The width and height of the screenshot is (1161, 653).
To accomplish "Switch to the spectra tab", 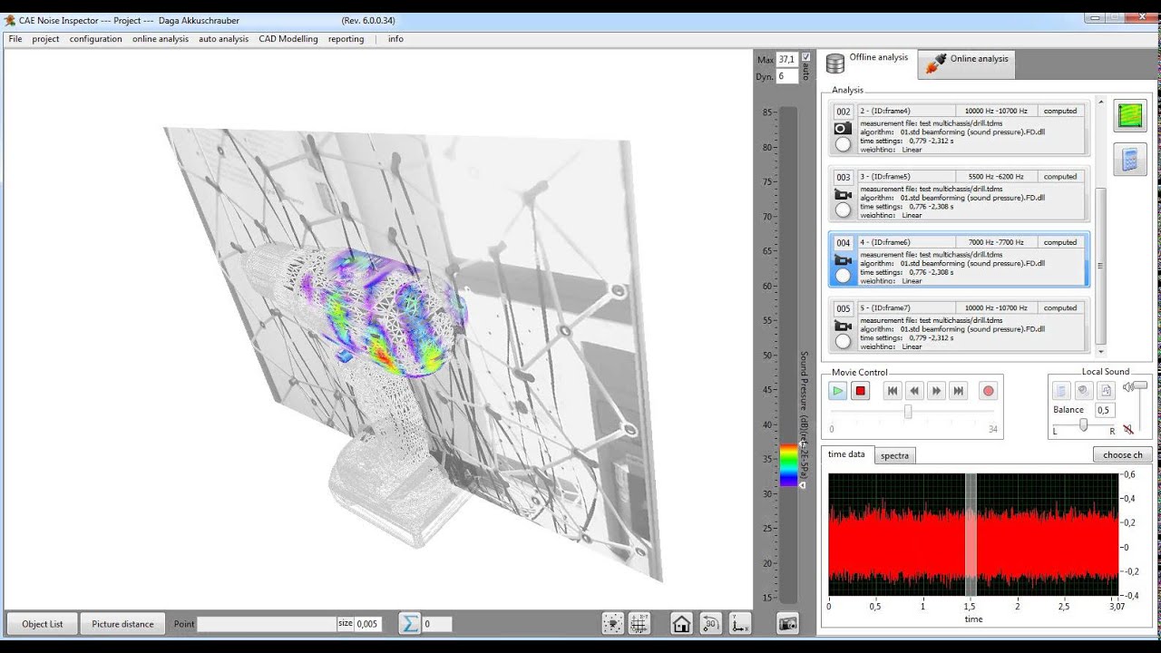I will tap(894, 455).
